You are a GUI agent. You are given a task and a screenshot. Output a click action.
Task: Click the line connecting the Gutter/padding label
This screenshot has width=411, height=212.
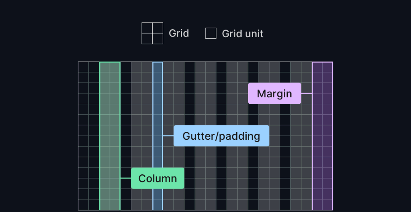coord(168,136)
